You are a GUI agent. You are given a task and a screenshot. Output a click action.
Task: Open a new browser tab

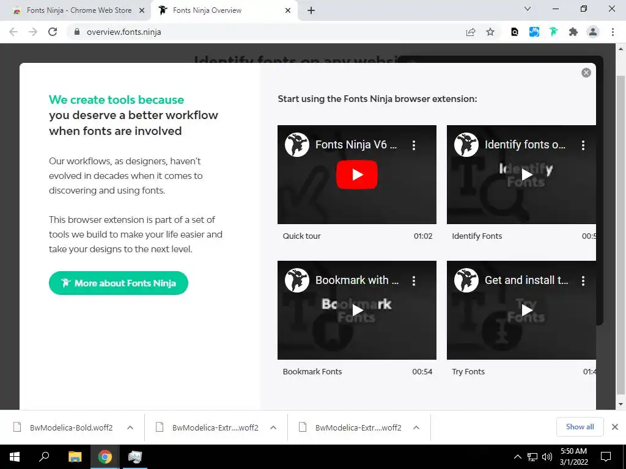click(311, 11)
